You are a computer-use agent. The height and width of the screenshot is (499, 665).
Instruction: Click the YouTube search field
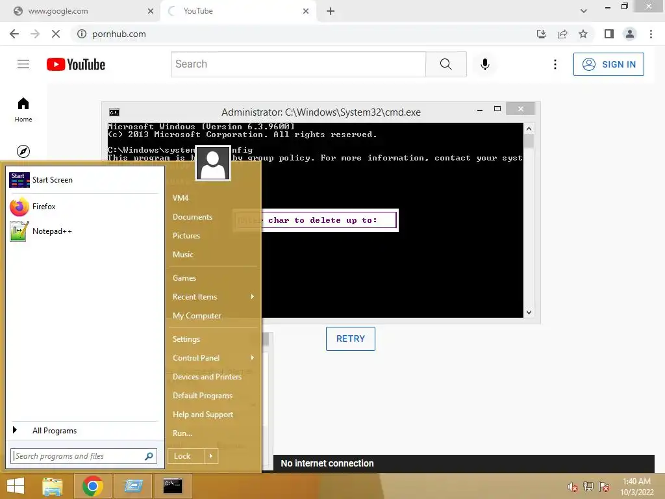(x=298, y=64)
